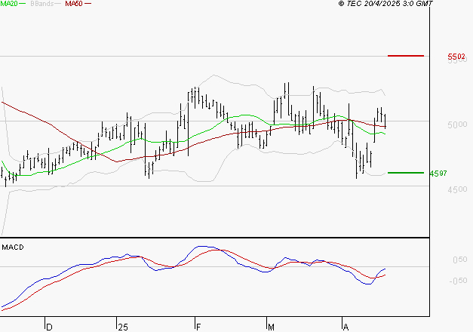Select the red resistance line at 5502
The height and width of the screenshot is (332, 473).
406,56
